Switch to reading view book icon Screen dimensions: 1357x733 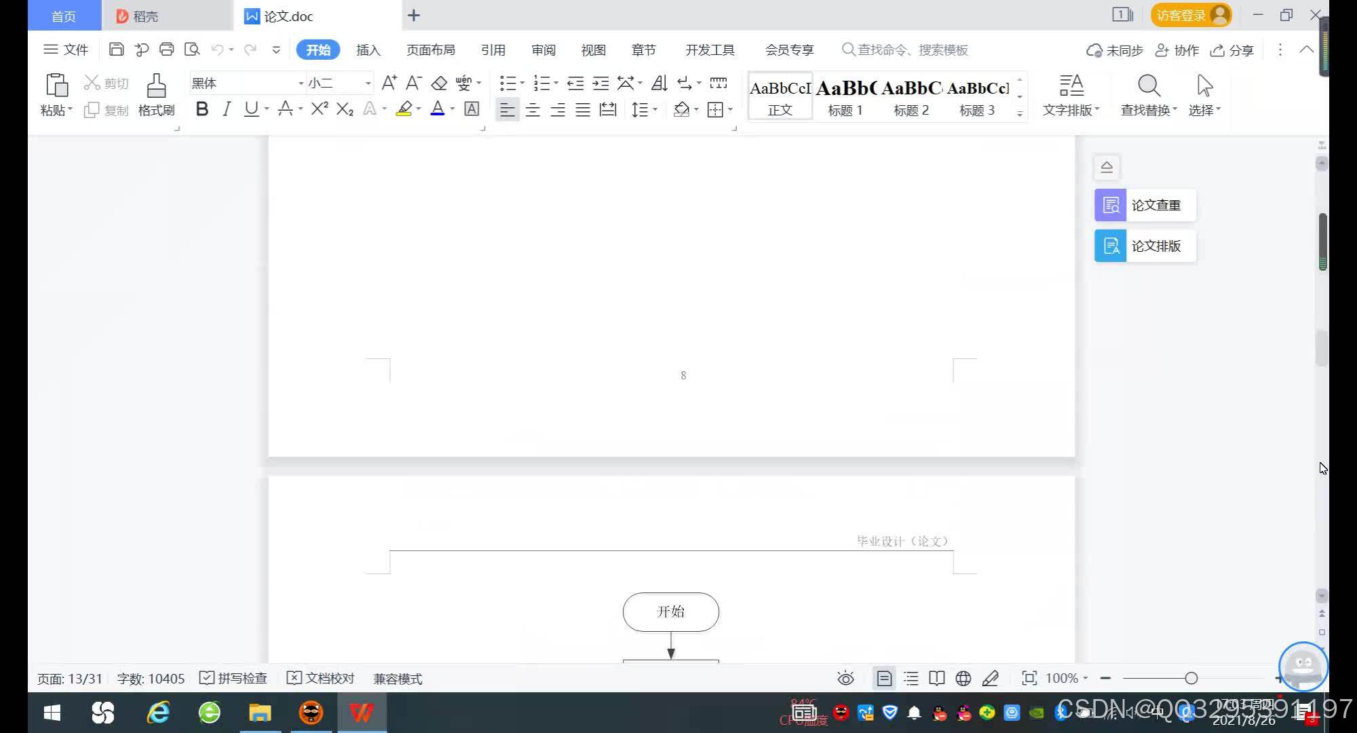937,678
